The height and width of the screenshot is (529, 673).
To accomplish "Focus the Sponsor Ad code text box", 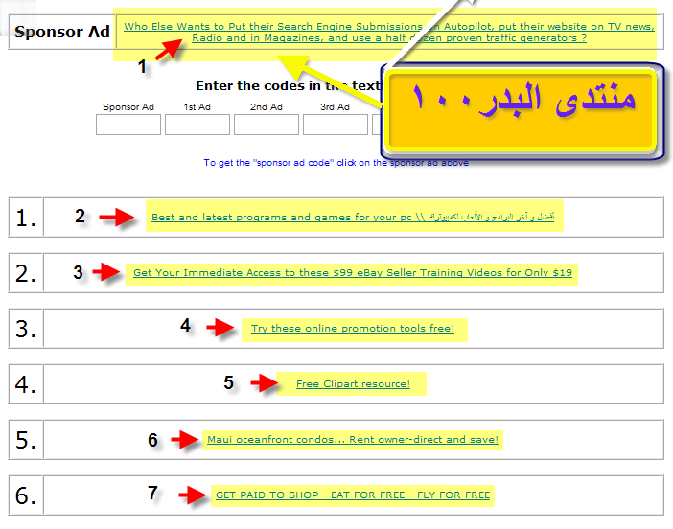I will [x=128, y=125].
